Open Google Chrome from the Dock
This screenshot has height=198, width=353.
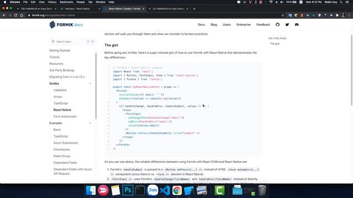pos(177,190)
